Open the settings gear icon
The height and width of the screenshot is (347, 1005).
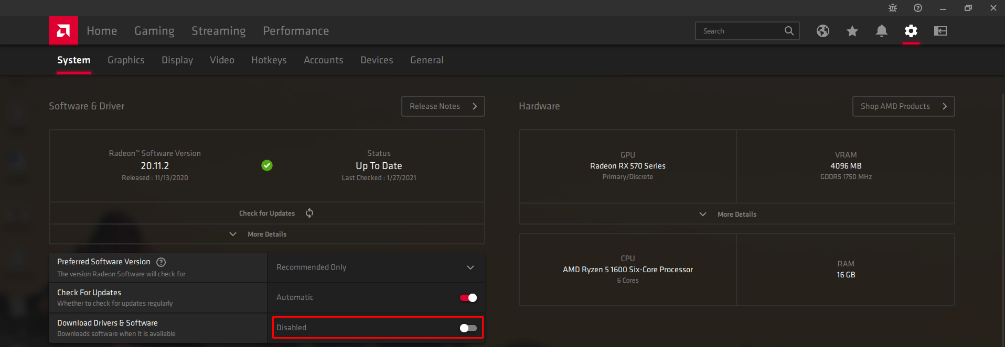coord(911,31)
